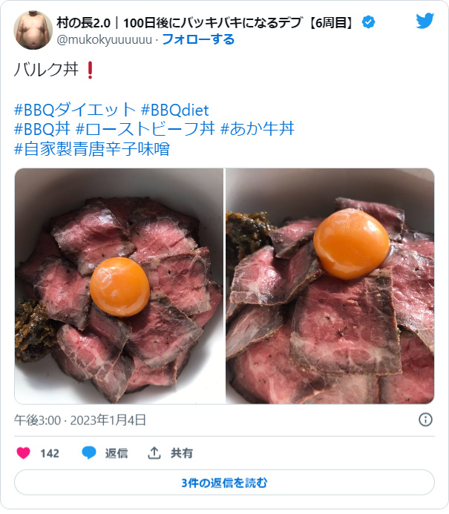
Task: Open 3件の返信を読む replies button
Action: [x=224, y=483]
